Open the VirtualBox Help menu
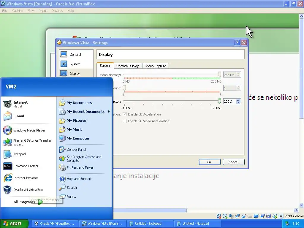 (x=71, y=11)
